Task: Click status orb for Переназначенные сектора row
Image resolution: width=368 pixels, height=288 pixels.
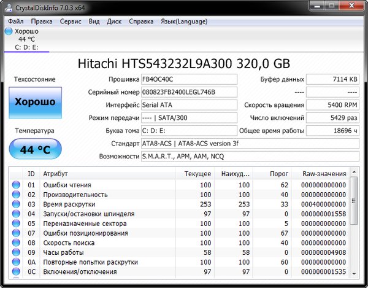Action: point(16,224)
